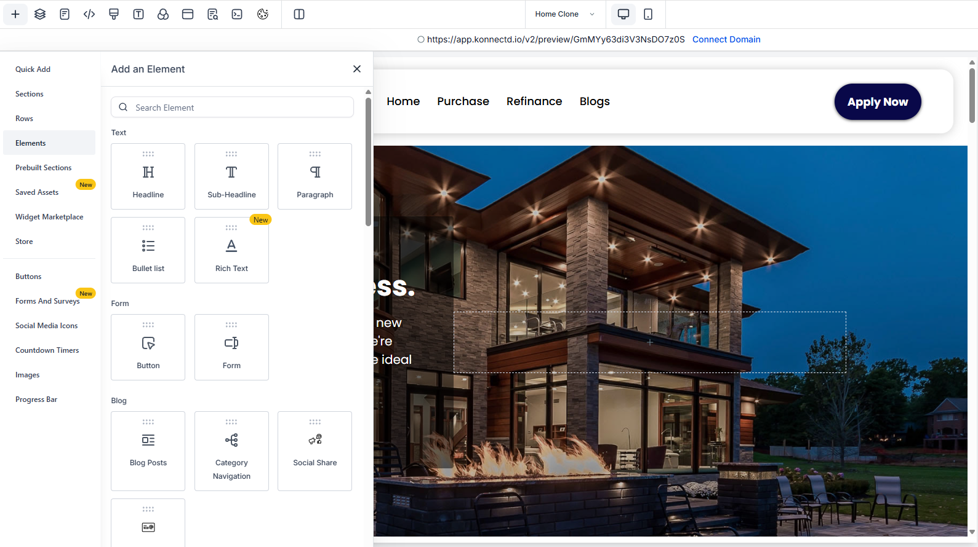Screen dimensions: 978x547
Task: Click the popup window icon in toolbar
Action: (188, 14)
